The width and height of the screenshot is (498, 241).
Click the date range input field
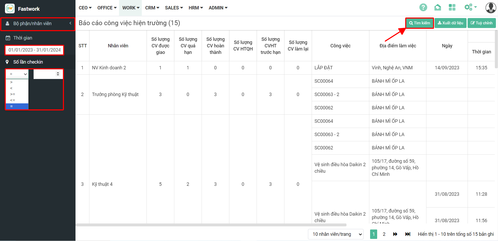click(34, 50)
